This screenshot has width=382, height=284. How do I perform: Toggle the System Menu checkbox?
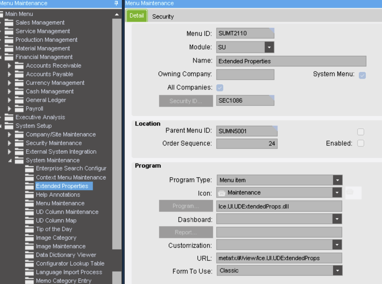pyautogui.click(x=362, y=75)
